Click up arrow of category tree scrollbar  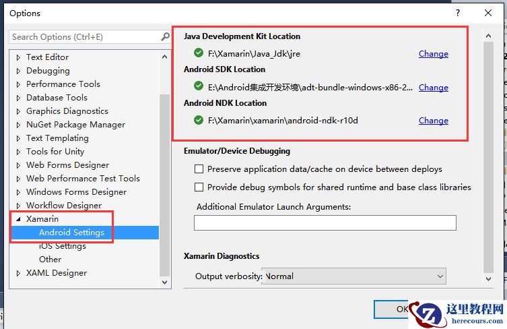point(164,57)
